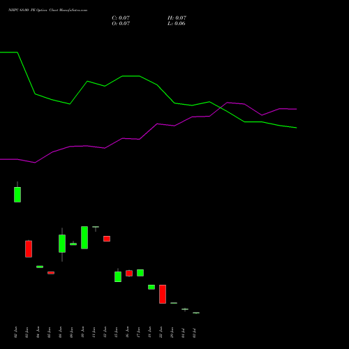Click the red candlestick for 03 Jun
This screenshot has height=349, width=349.
pos(29,248)
